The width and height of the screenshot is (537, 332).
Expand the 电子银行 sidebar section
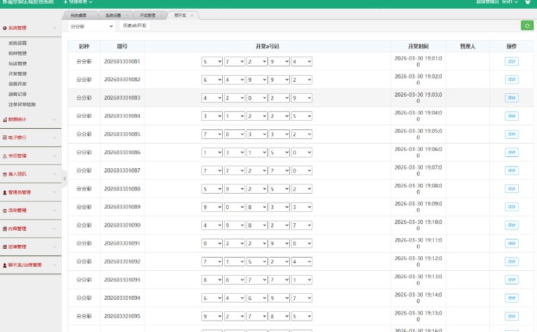(x=30, y=137)
